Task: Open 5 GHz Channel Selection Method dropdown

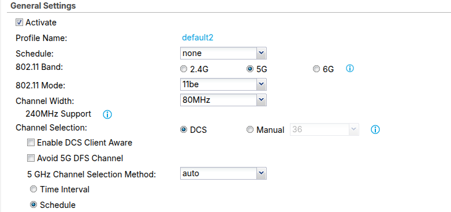Action: coord(223,173)
